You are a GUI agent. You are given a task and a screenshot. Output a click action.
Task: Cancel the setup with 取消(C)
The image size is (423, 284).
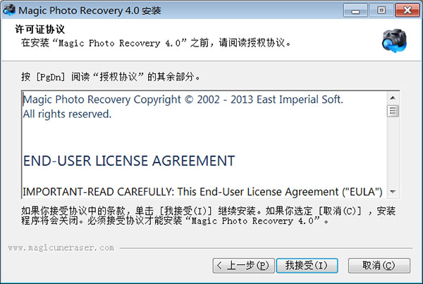point(379,266)
